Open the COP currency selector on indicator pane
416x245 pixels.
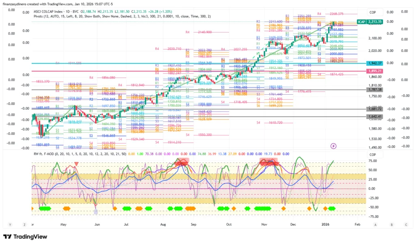tap(373, 155)
